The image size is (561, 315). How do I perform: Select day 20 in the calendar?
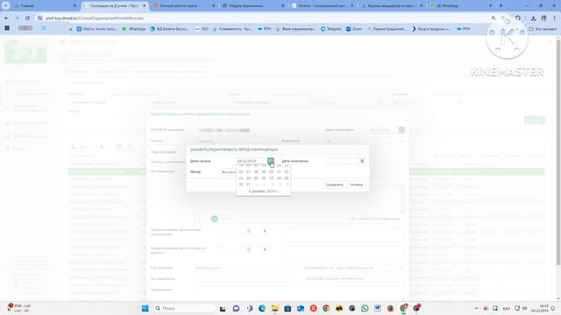[x=271, y=171]
